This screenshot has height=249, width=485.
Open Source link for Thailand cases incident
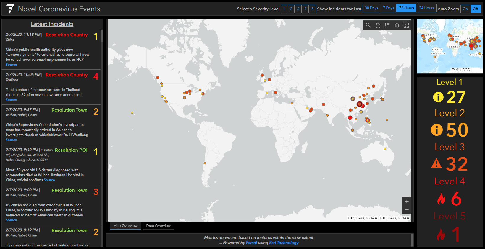tap(11, 100)
